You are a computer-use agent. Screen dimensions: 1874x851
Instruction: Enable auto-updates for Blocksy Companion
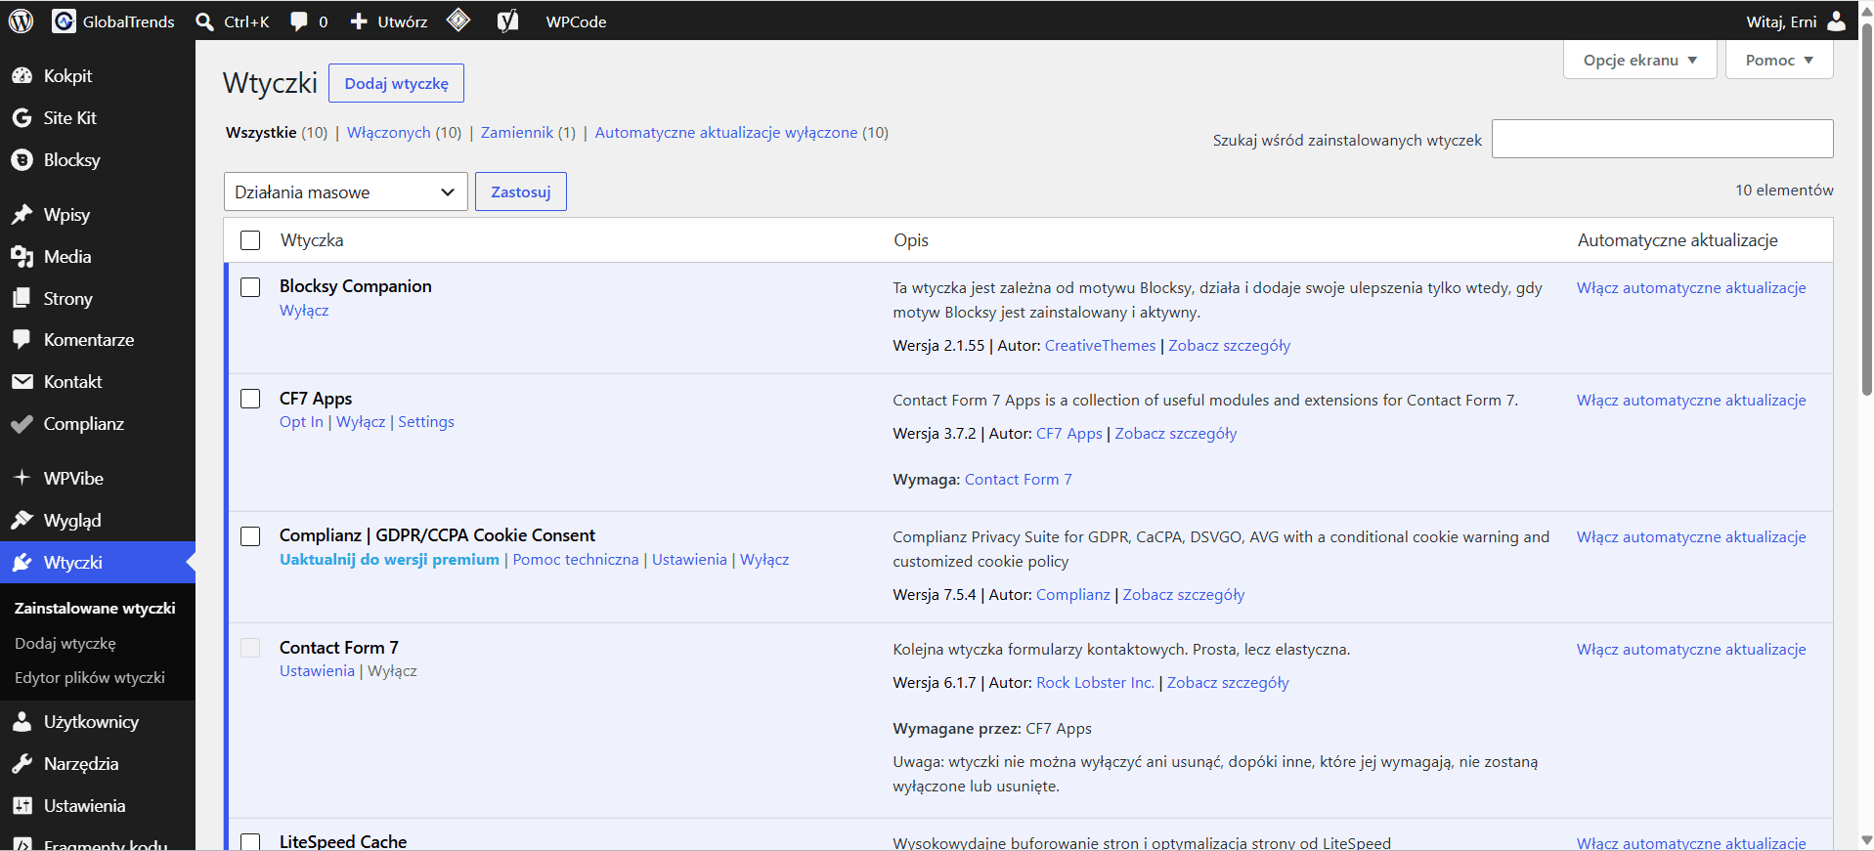point(1691,287)
